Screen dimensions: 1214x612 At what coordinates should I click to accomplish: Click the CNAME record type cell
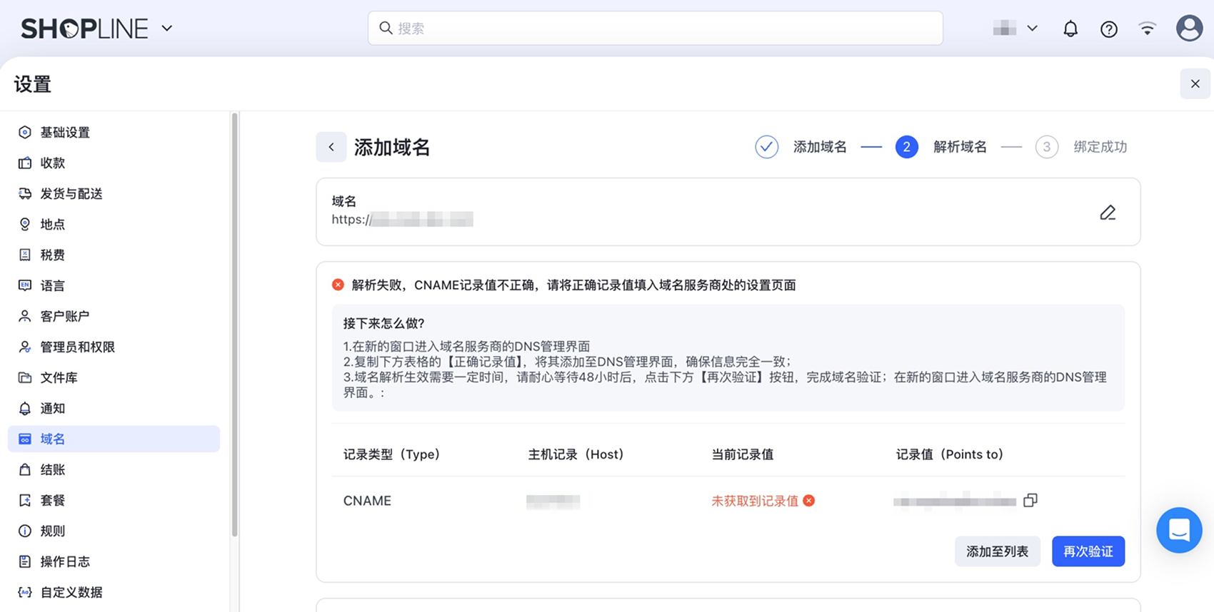367,501
